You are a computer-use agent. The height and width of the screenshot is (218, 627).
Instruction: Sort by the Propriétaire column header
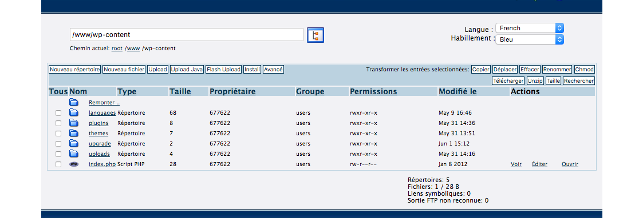pos(232,92)
